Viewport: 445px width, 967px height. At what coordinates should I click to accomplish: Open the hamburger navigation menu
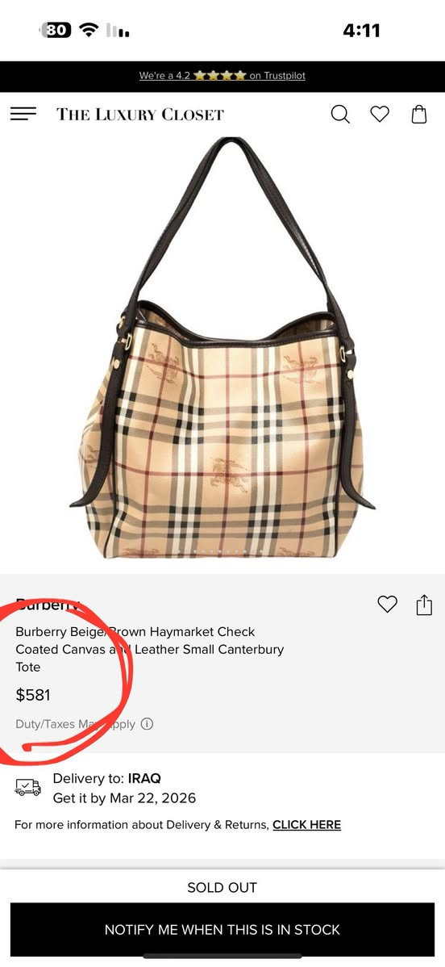23,114
